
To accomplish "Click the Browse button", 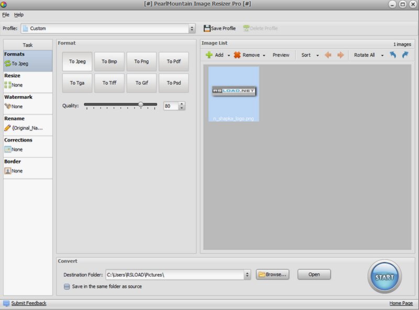I will (x=272, y=274).
